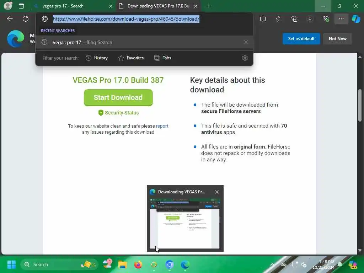Open Microsoft Edge taskbar icon
364x273 pixels.
185,264
